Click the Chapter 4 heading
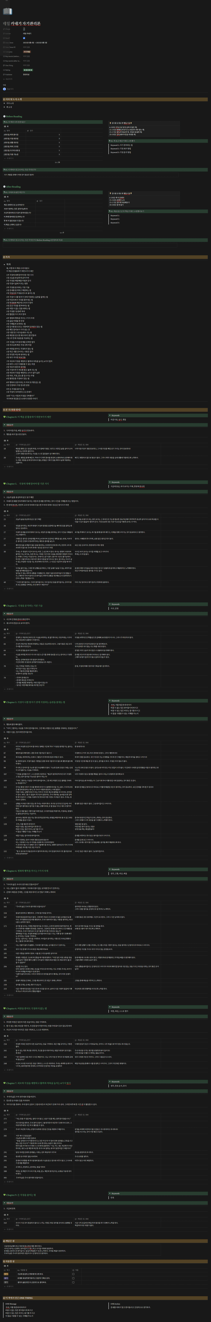 click(x=26, y=871)
